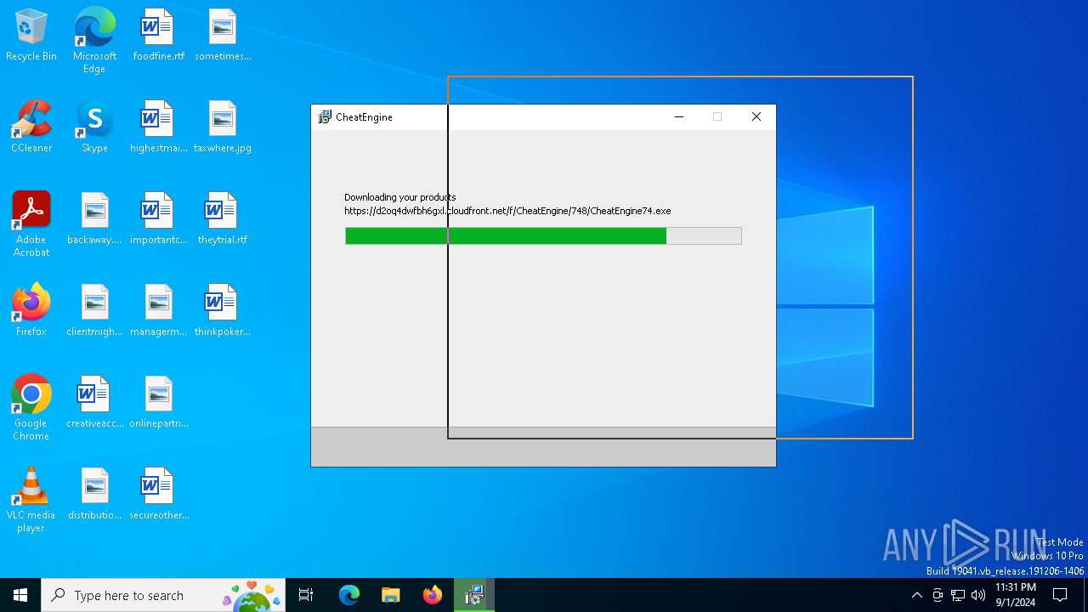Select the clientmigh... image file
The height and width of the screenshot is (612, 1088).
click(94, 311)
